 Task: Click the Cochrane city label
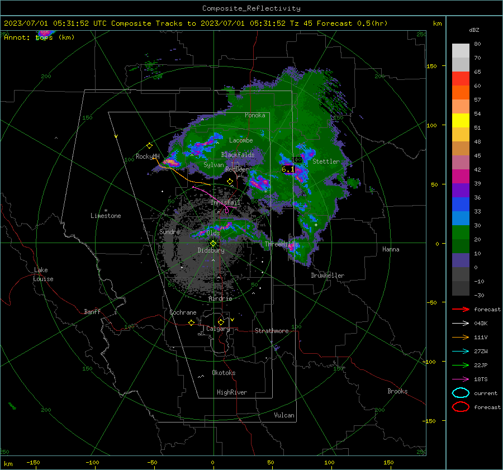[x=183, y=312]
